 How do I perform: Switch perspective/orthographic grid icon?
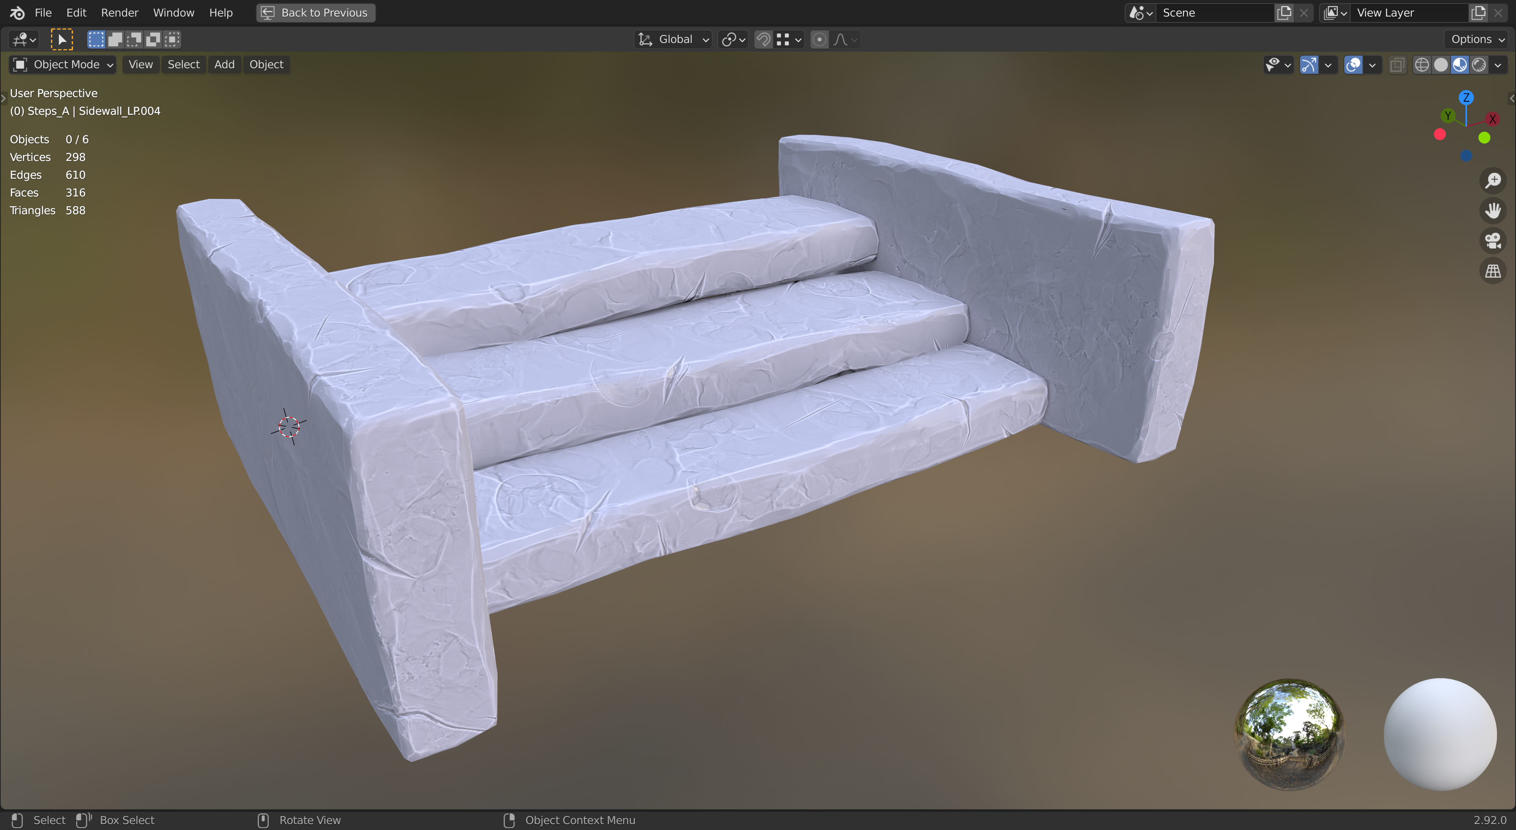[1492, 271]
